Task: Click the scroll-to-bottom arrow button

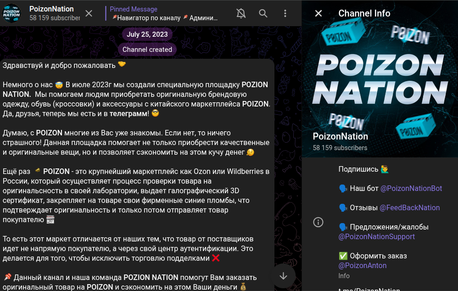Action: [283, 276]
